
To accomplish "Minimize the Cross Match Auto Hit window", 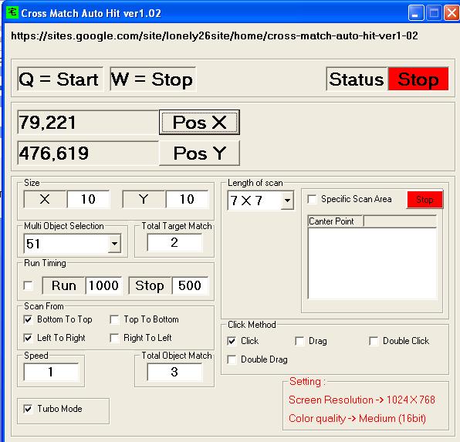I will [416, 13].
